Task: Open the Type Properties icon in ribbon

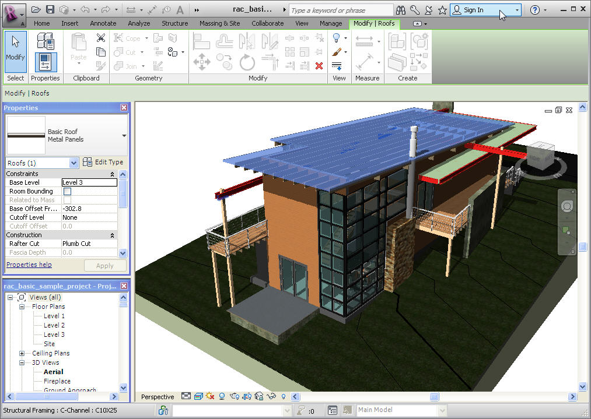Action: coord(46,41)
